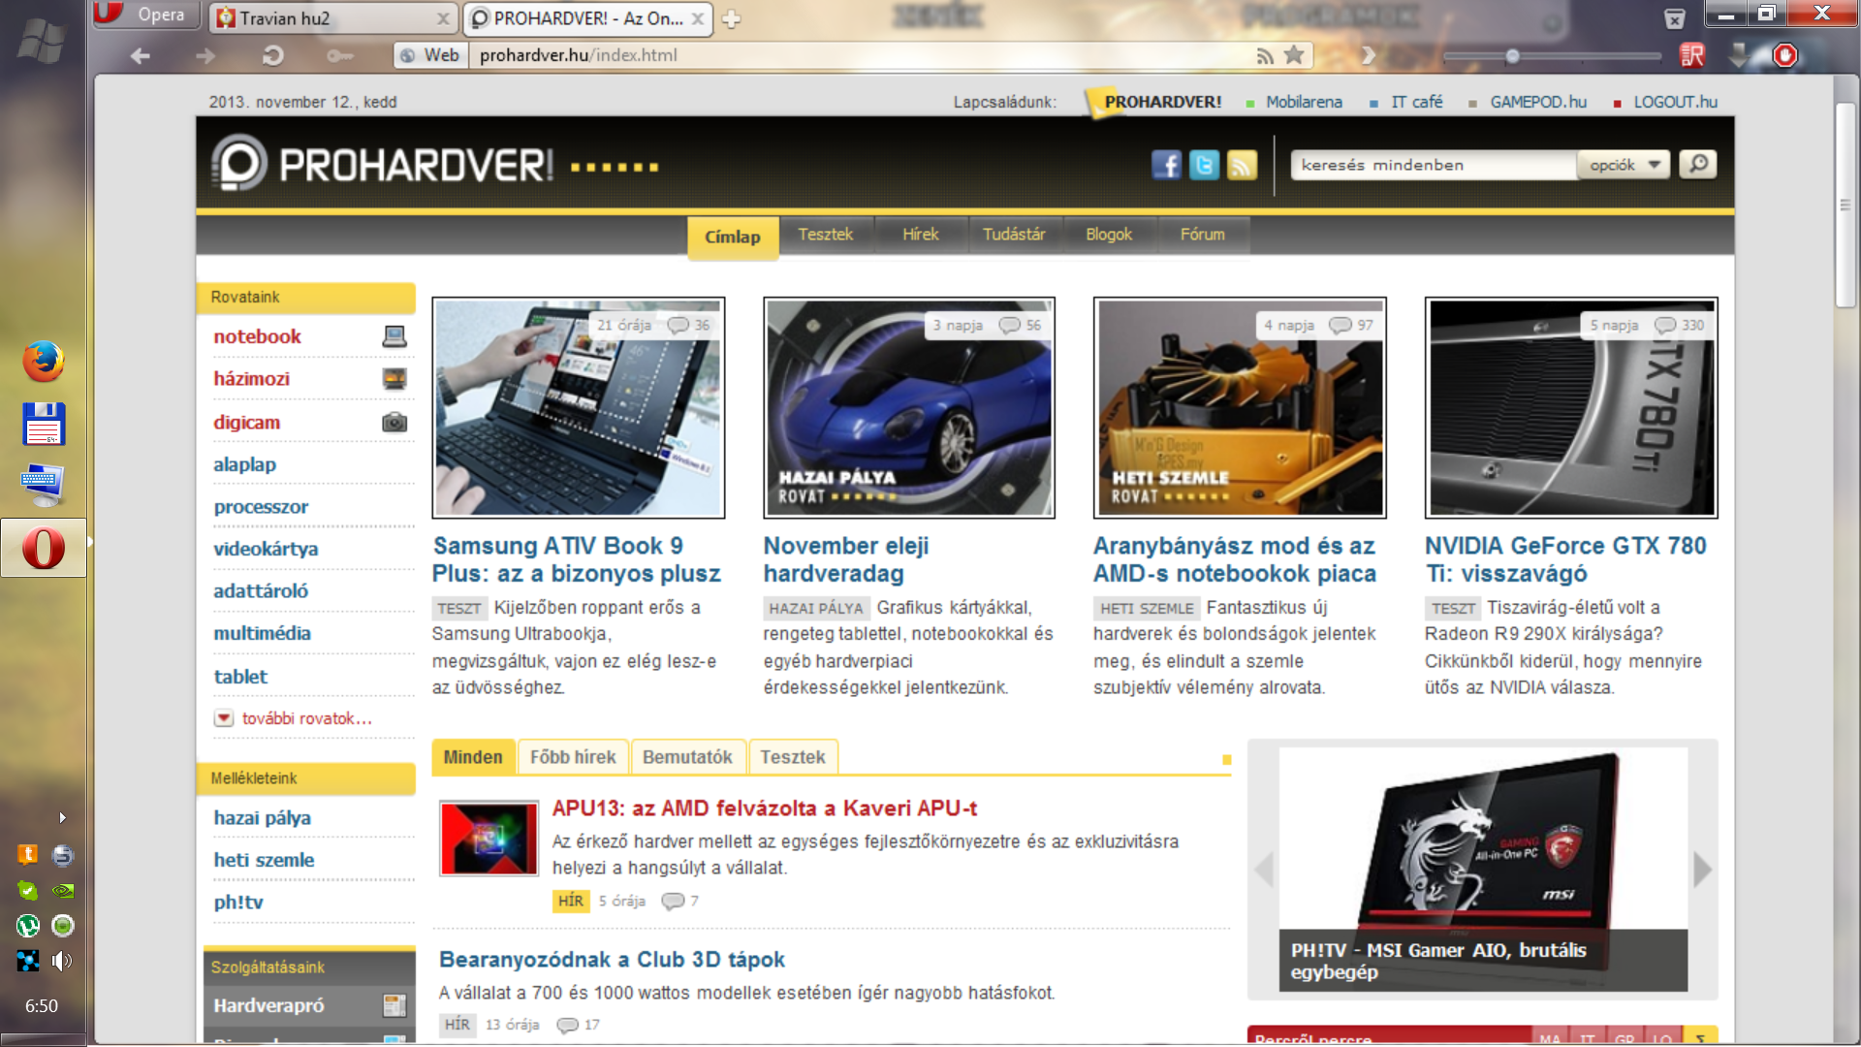Open the Fórum main menu item
The height and width of the screenshot is (1047, 1861).
coord(1203,235)
